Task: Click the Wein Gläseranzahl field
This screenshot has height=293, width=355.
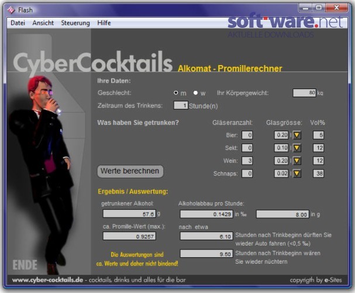Action: tap(247, 161)
